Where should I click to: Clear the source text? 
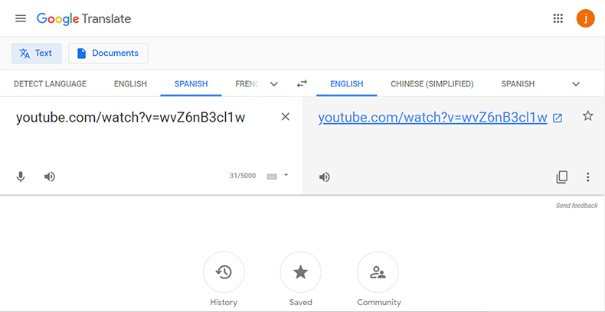285,117
